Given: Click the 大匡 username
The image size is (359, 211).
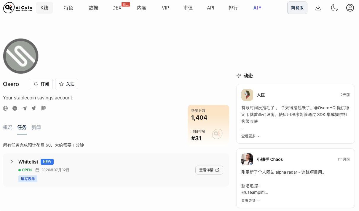Looking at the screenshot, I should pos(261,95).
